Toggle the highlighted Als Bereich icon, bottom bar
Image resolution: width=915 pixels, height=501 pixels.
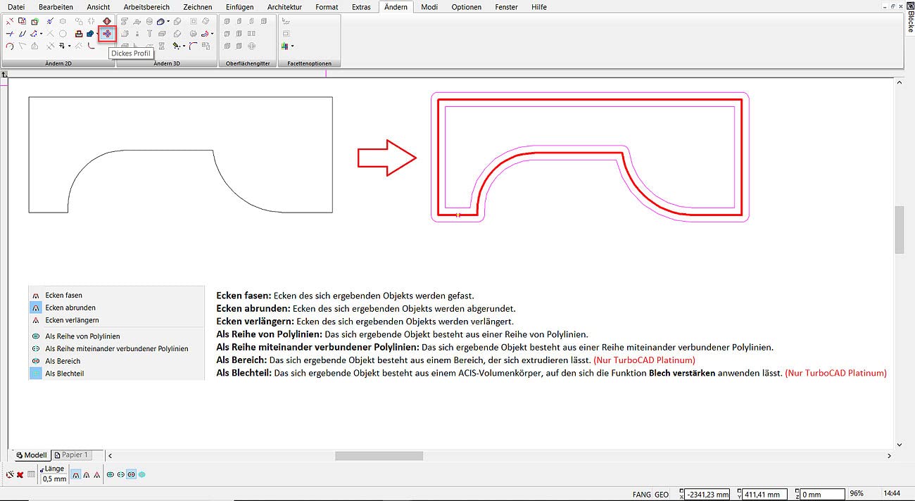(x=131, y=475)
